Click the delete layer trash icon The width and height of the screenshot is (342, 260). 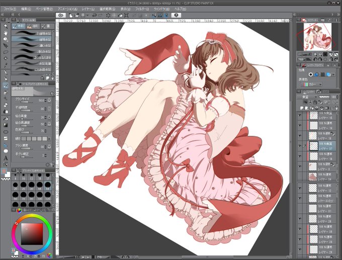336,108
